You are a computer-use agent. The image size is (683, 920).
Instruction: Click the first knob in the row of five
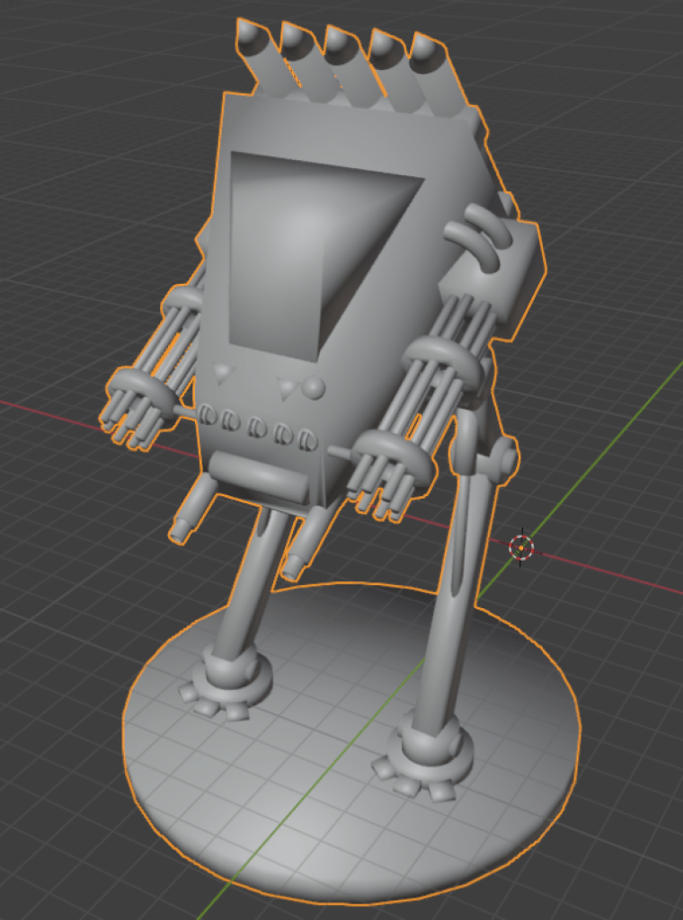click(x=208, y=416)
